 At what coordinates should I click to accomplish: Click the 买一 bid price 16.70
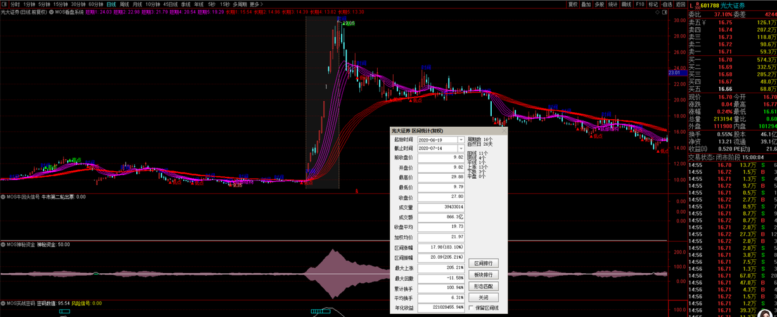[x=725, y=60]
